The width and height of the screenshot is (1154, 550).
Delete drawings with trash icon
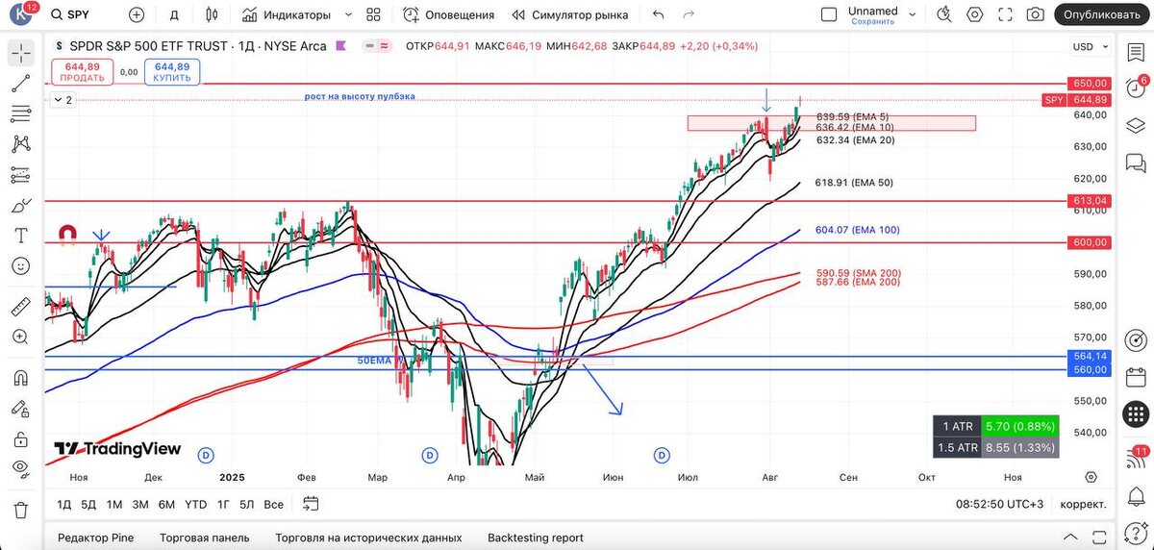[21, 510]
